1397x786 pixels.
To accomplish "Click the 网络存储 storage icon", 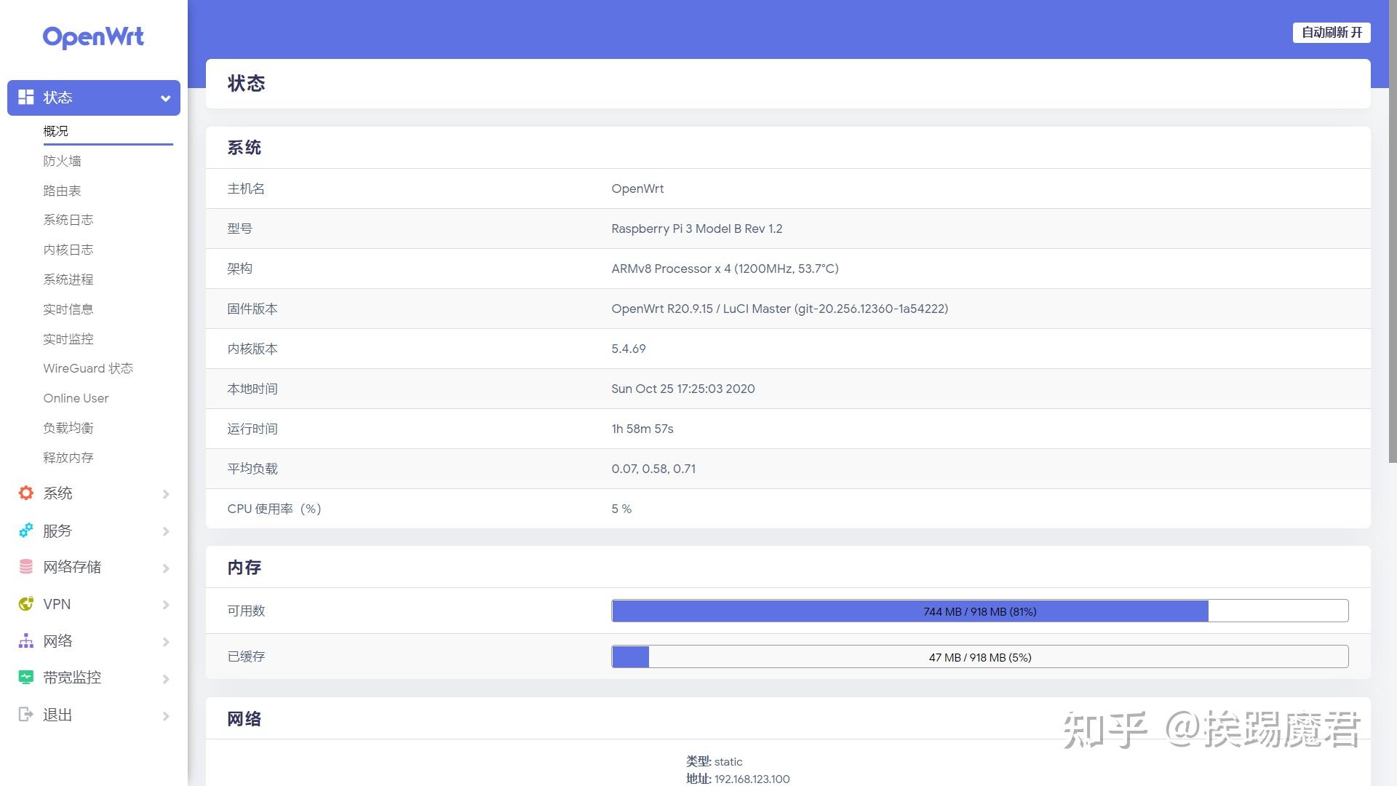I will coord(26,567).
